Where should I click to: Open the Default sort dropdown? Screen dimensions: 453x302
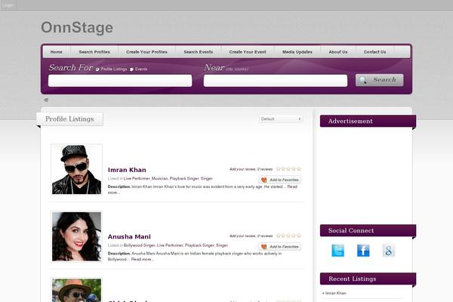tap(281, 119)
